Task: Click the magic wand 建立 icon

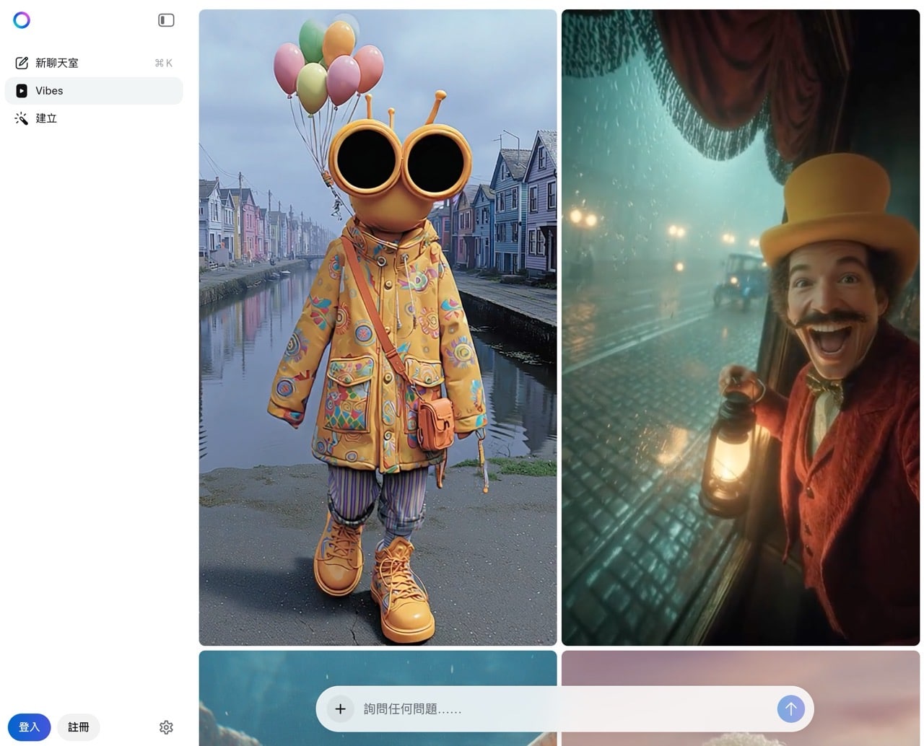Action: click(22, 118)
